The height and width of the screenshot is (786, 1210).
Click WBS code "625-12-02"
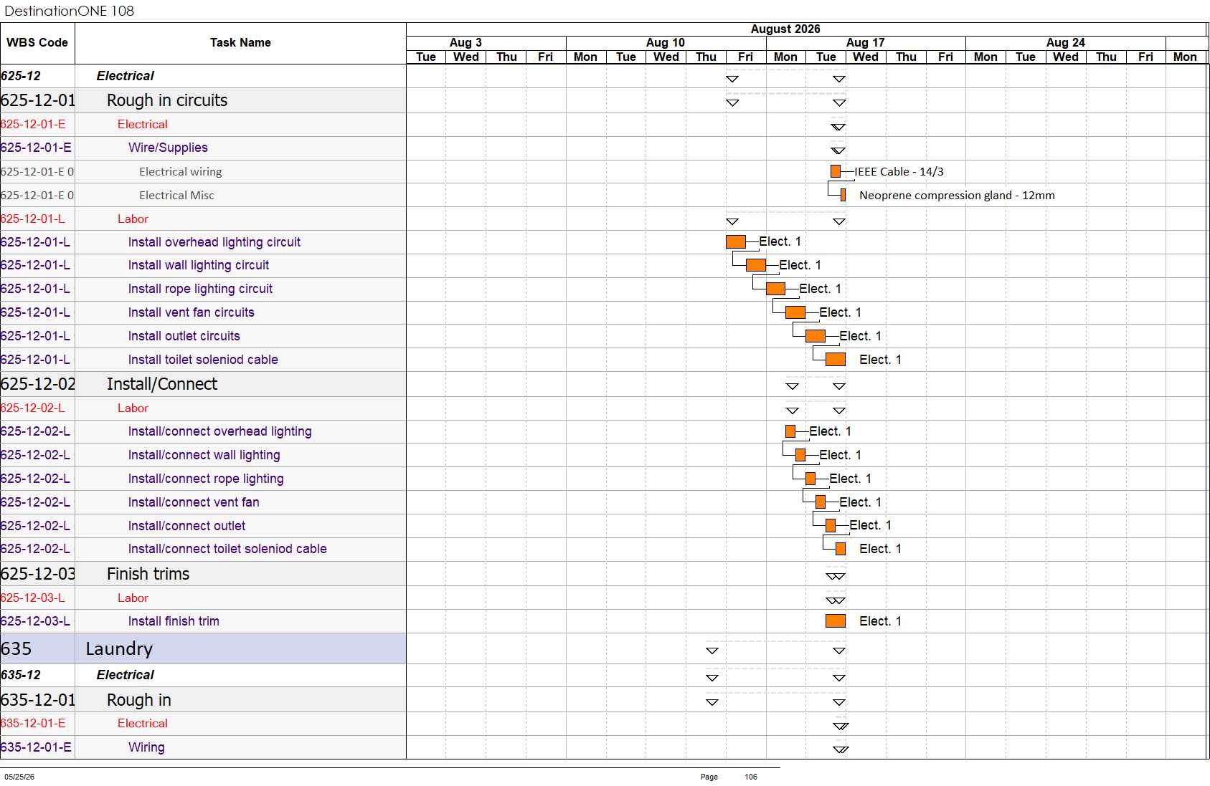(38, 384)
